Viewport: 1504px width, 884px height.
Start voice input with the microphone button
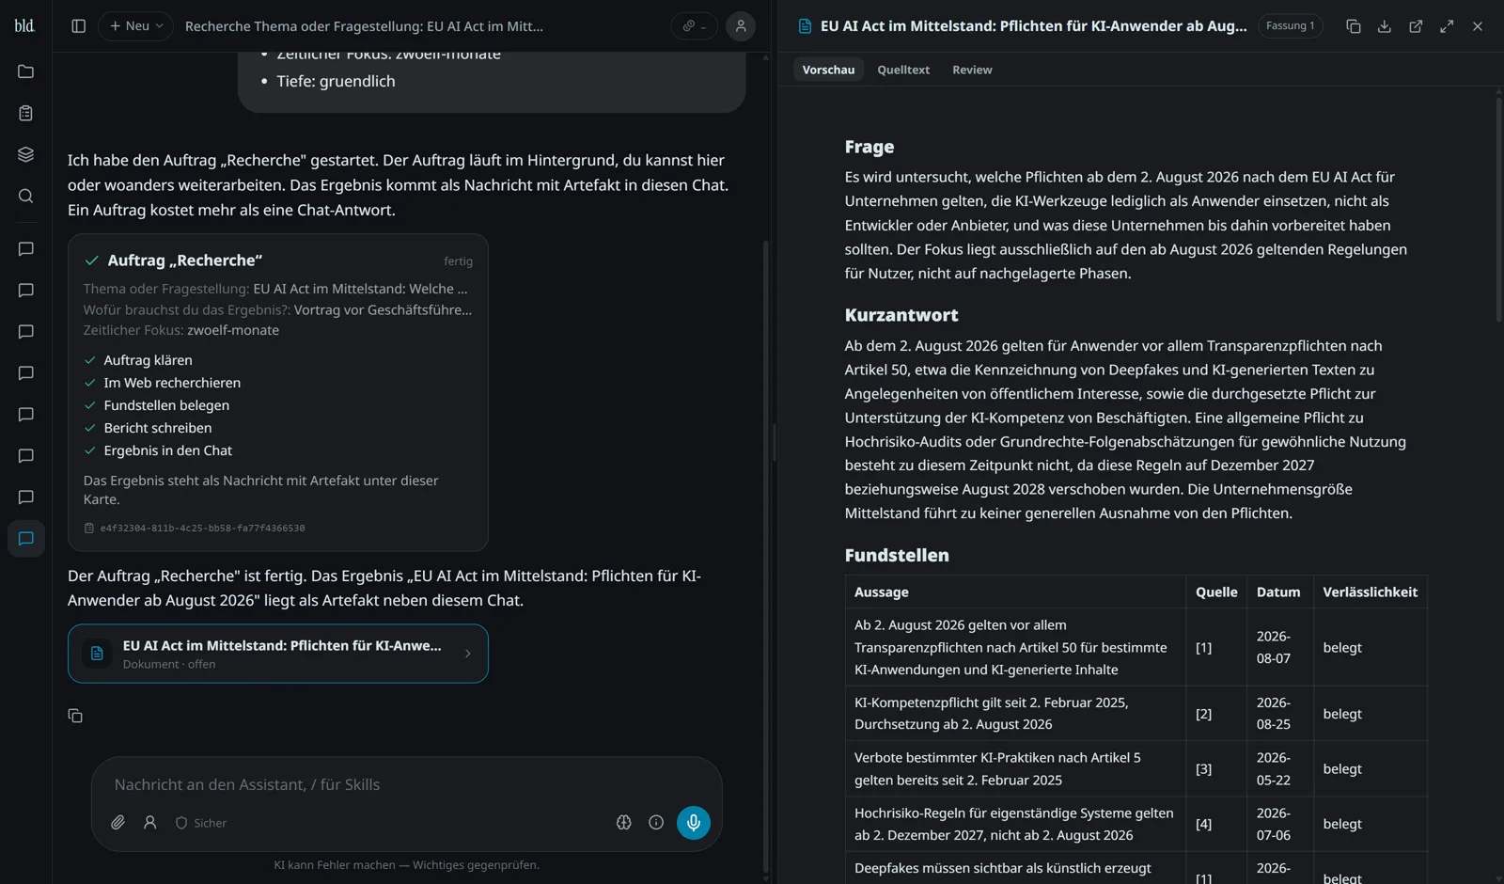(x=694, y=823)
